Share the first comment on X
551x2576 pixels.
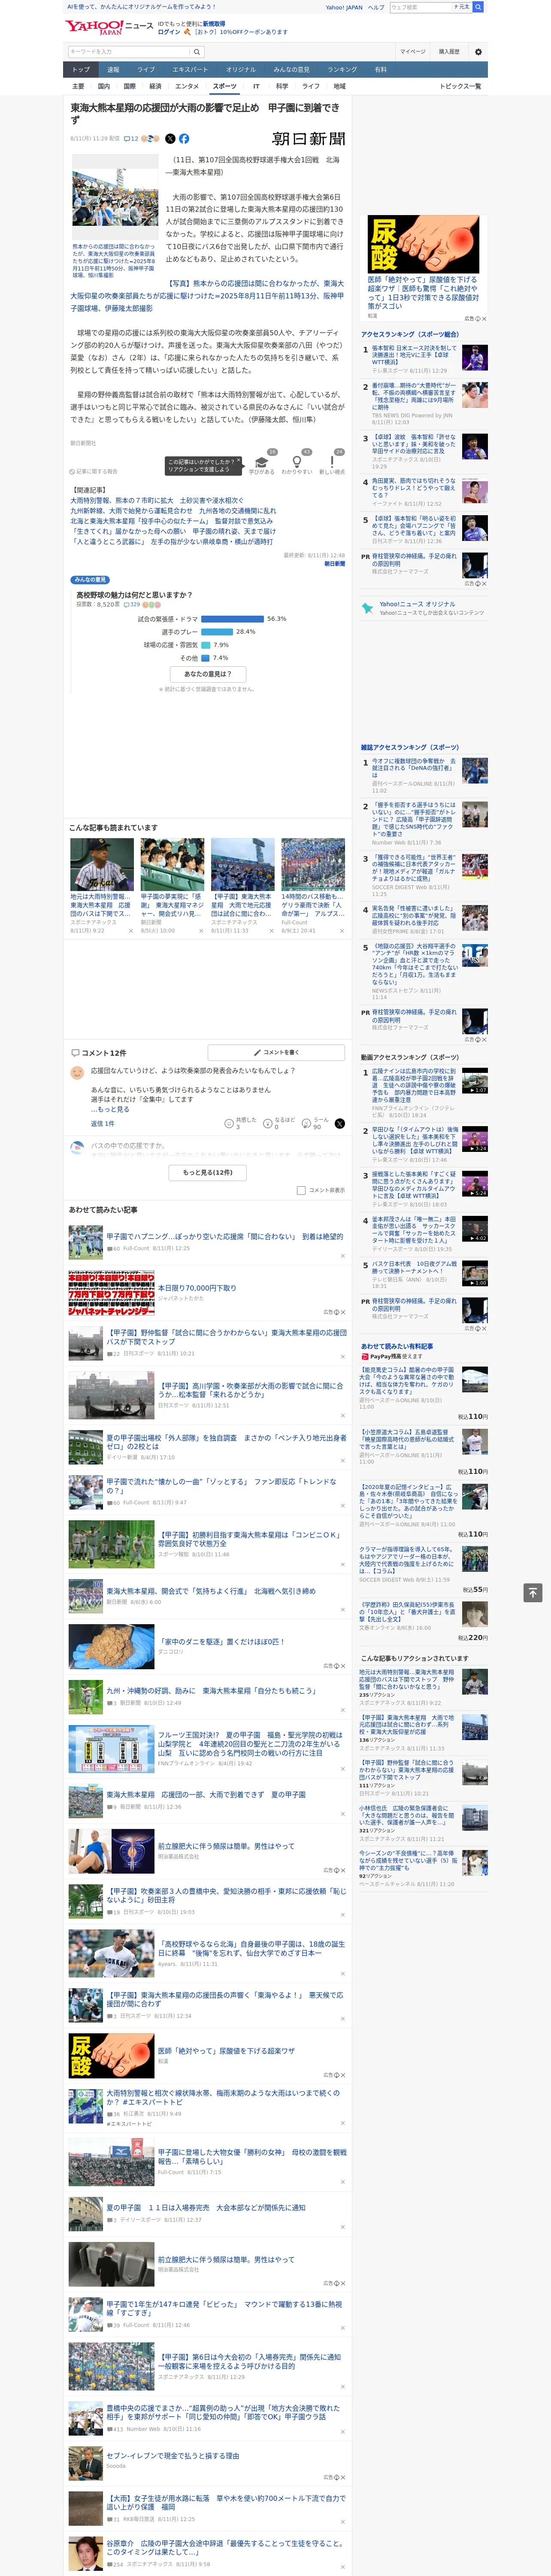pos(340,1124)
